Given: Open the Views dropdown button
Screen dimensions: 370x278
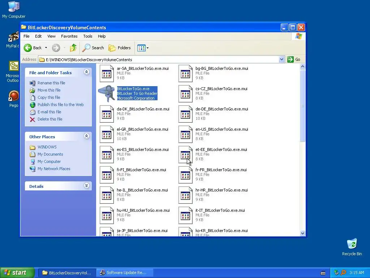Looking at the screenshot, I should (x=143, y=48).
